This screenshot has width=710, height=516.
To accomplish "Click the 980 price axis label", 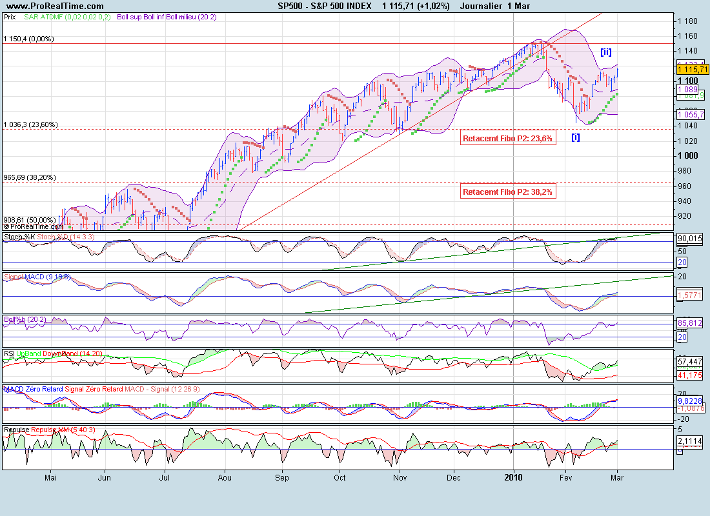I will point(684,171).
